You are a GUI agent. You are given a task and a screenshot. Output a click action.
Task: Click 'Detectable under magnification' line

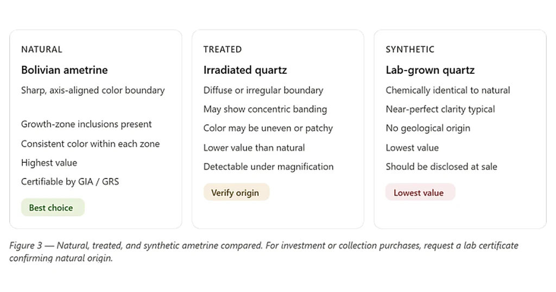tap(268, 167)
